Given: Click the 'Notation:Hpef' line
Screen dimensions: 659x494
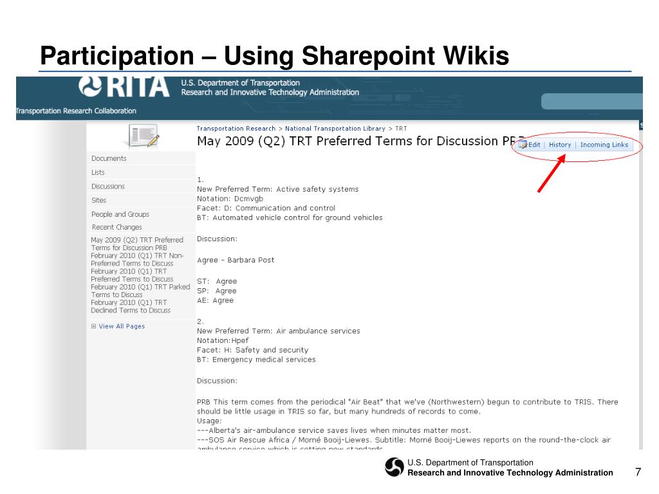Looking at the screenshot, I should (x=223, y=340).
